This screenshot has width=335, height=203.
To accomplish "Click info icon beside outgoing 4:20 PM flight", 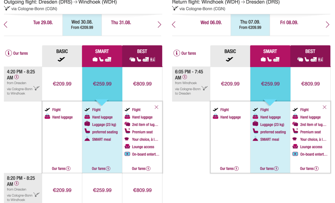I will [x=17, y=77].
